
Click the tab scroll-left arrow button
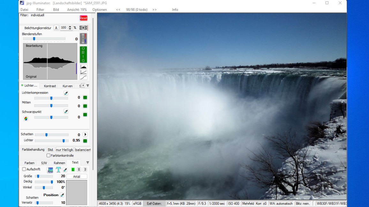83,85
